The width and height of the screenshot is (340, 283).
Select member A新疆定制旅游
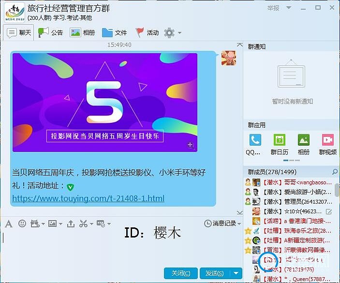coord(291,240)
